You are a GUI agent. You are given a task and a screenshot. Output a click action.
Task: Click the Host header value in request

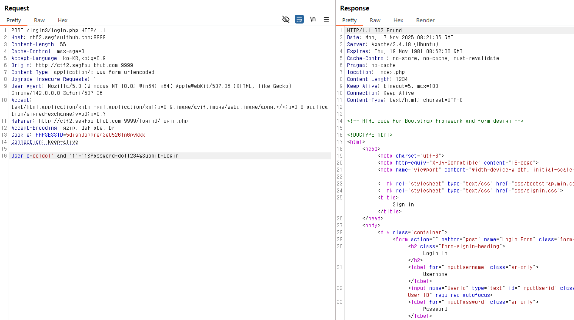(67, 37)
